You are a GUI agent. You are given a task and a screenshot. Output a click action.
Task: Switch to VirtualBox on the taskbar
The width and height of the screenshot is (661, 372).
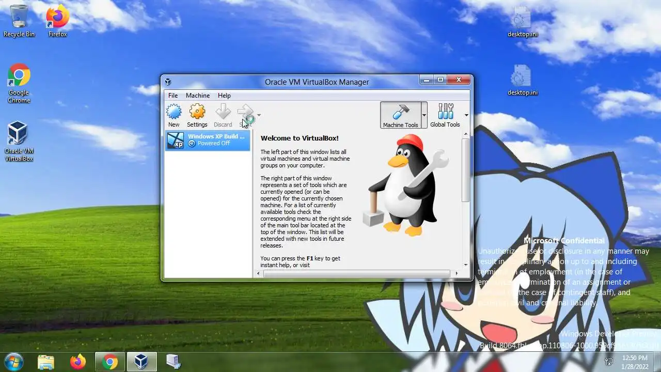(141, 362)
